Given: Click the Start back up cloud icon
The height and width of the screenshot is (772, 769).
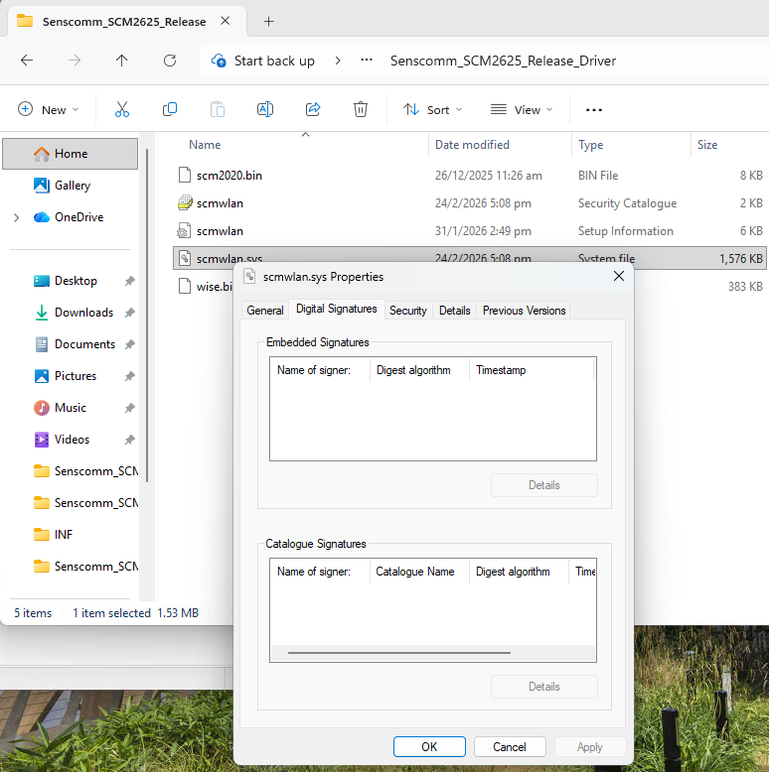Looking at the screenshot, I should (219, 61).
